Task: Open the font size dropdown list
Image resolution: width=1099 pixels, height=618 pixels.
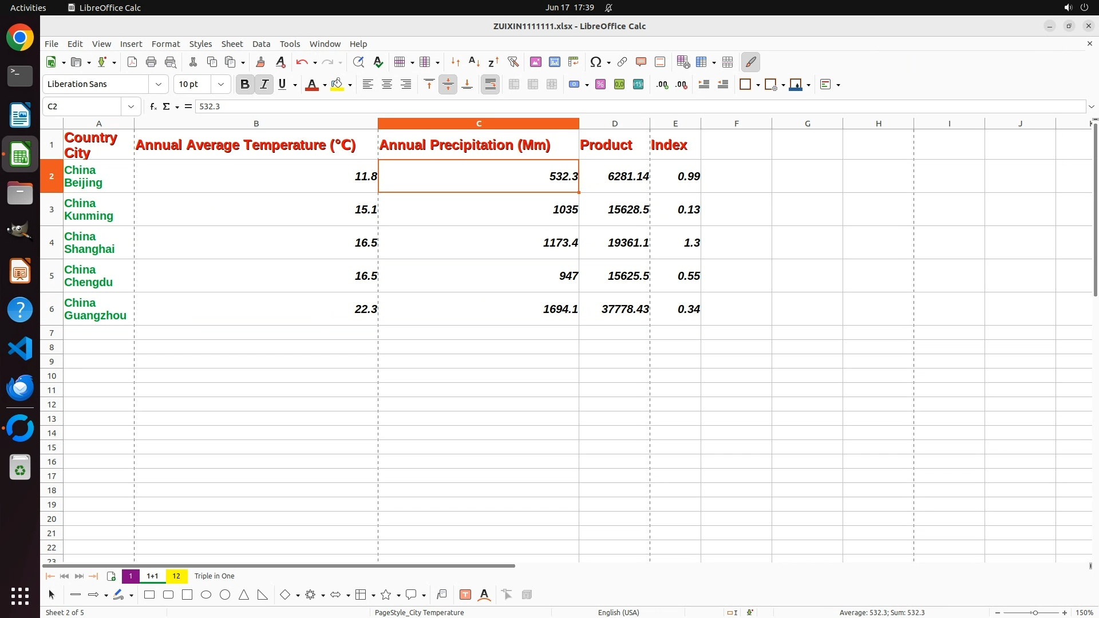Action: click(221, 84)
